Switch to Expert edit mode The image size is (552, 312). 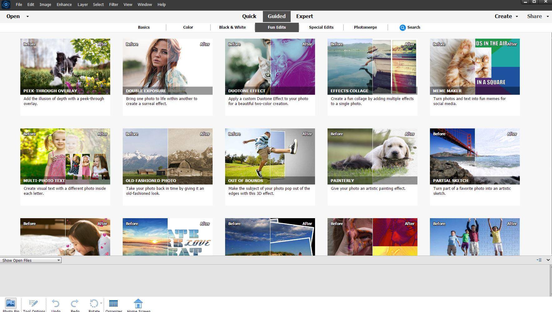click(x=304, y=17)
